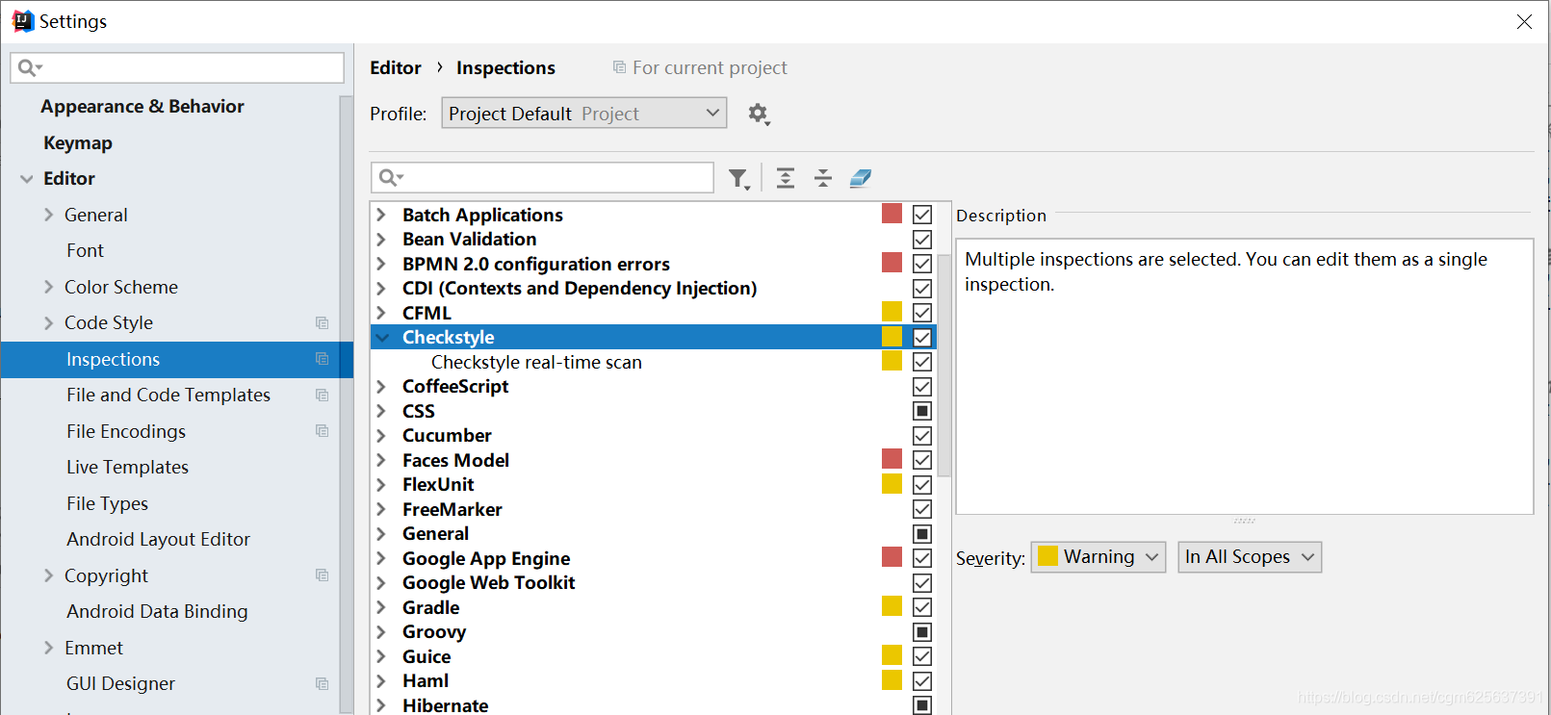Click the Editor breadcrumb link

[x=396, y=67]
